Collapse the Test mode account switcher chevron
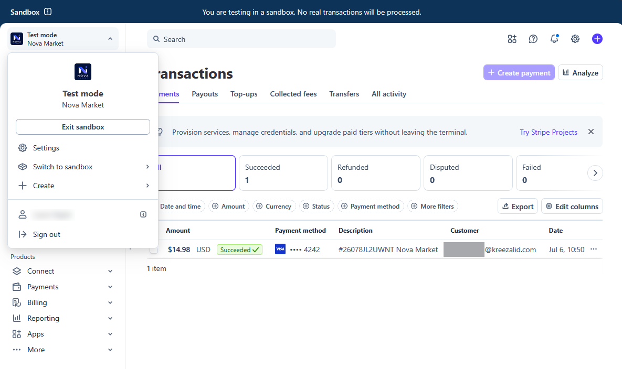This screenshot has height=369, width=622. (110, 39)
